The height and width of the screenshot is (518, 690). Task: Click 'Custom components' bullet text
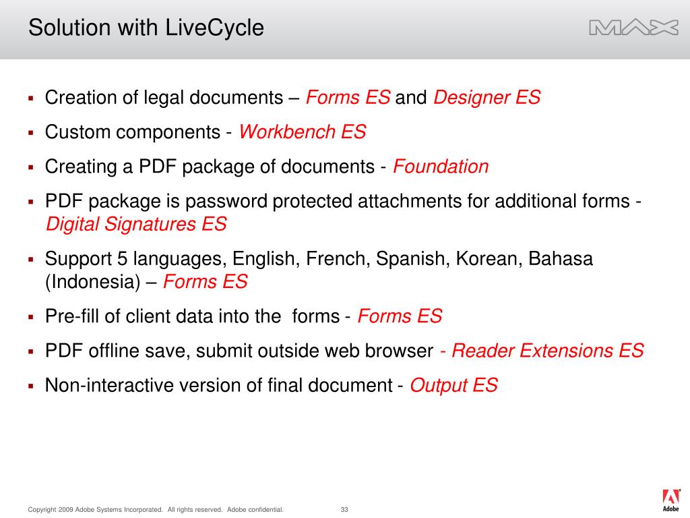133,132
